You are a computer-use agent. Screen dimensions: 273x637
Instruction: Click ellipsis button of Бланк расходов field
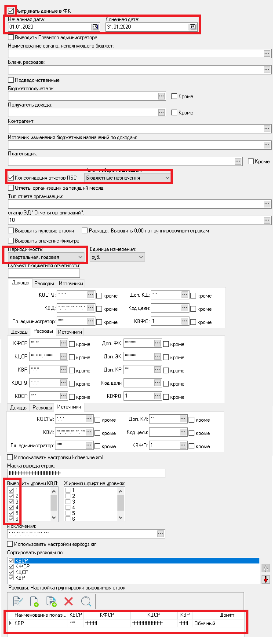266,70
